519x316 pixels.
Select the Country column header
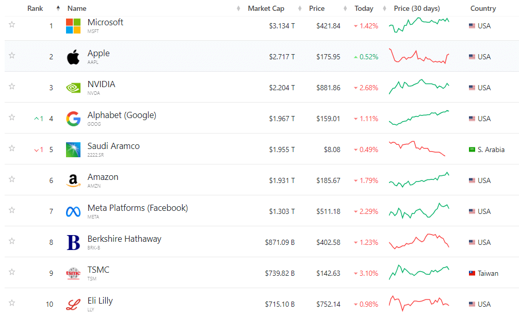pyautogui.click(x=483, y=8)
